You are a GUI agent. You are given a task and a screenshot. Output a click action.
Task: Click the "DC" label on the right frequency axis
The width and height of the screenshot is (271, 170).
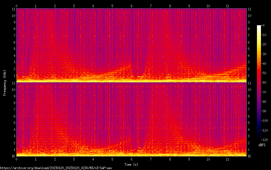[x=250, y=156]
